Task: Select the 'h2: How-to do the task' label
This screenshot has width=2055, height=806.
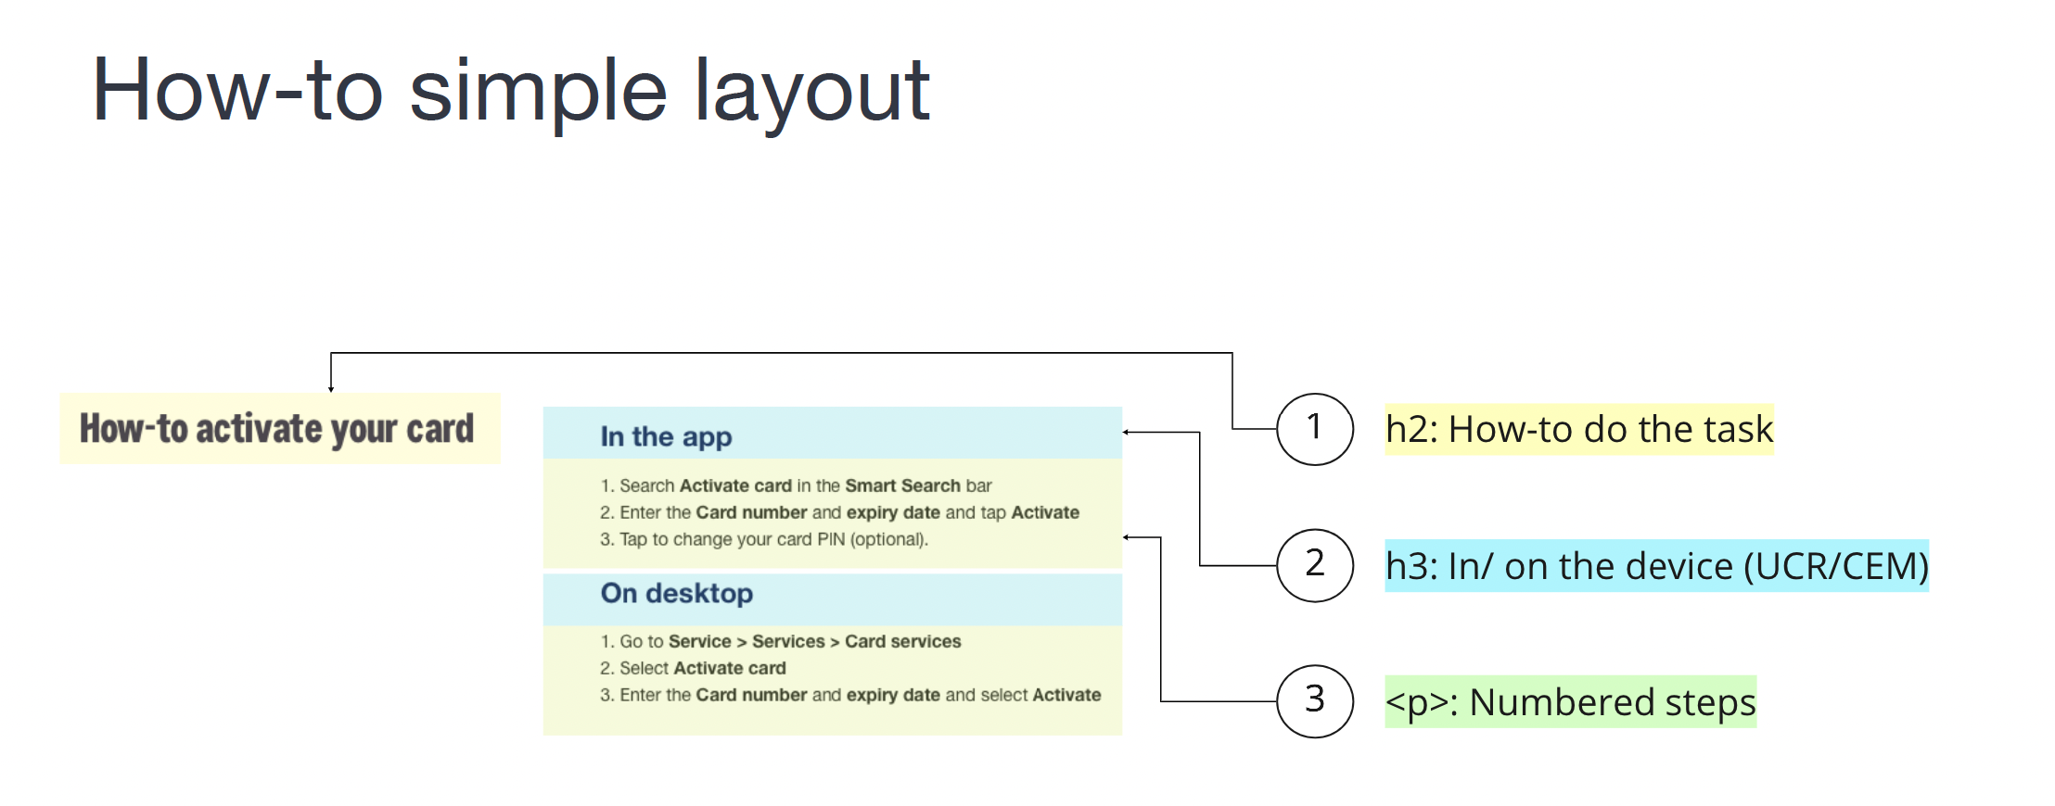Action: [x=1578, y=429]
